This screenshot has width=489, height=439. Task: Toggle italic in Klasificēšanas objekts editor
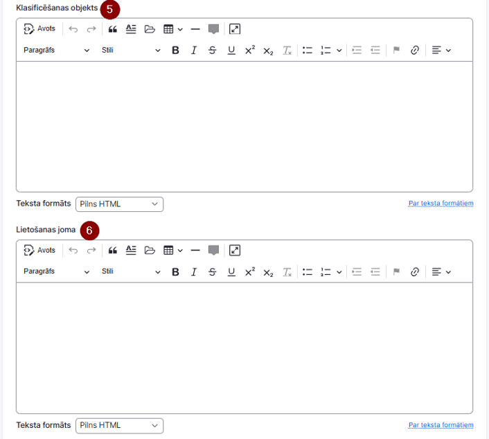pos(194,50)
